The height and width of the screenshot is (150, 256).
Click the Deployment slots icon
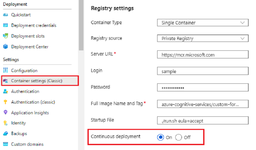coord(5,36)
